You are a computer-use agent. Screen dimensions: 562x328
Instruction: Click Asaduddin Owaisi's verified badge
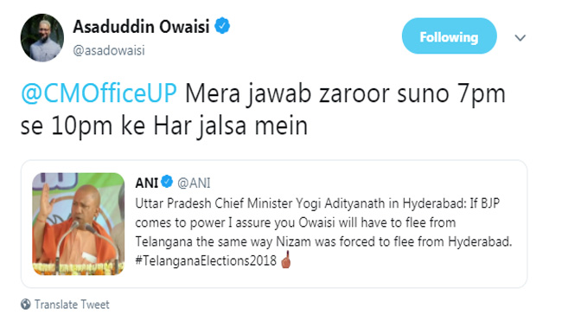[222, 26]
